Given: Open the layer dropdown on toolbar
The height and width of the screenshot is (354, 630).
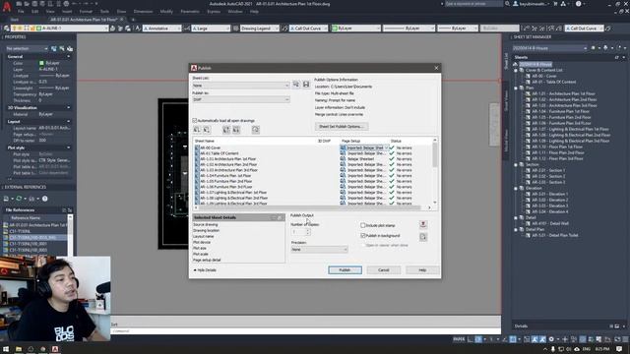Looking at the screenshot, I should coord(106,29).
